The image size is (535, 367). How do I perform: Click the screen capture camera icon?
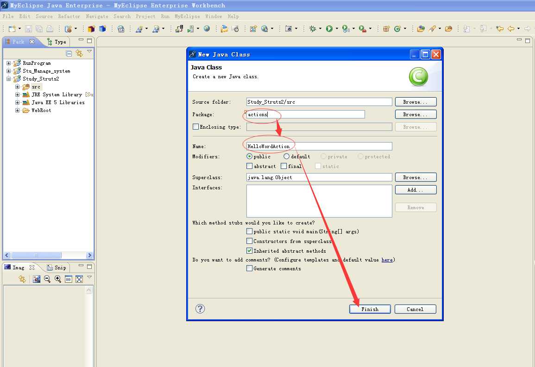pyautogui.click(x=289, y=29)
